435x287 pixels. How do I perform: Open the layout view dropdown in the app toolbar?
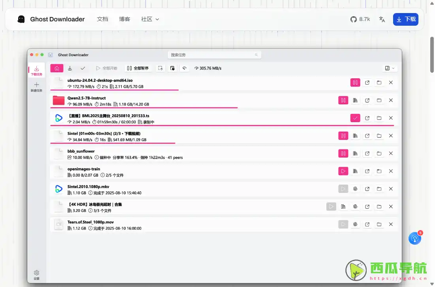(x=390, y=68)
